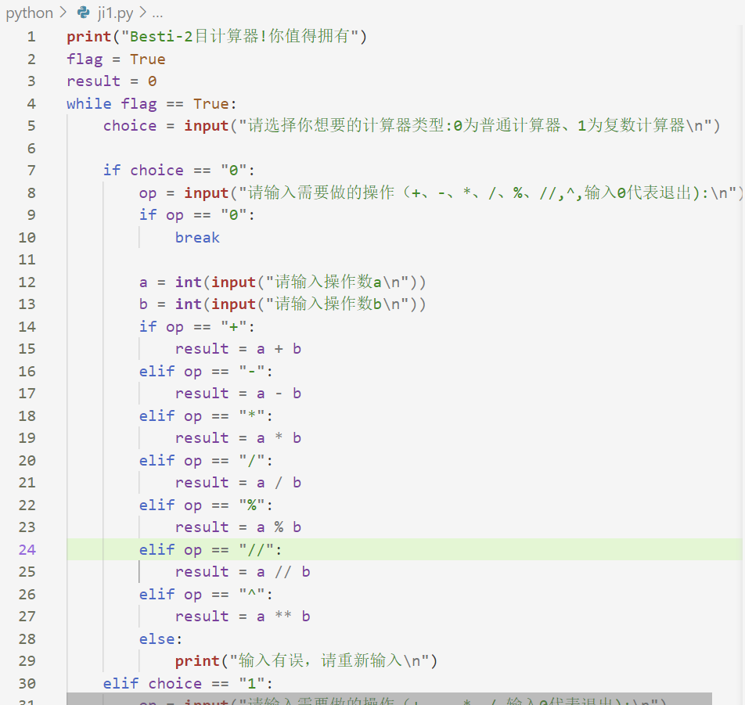The height and width of the screenshot is (705, 745).
Task: Click the breadcrumb ellipsis after ji1.py
Action: (x=157, y=14)
